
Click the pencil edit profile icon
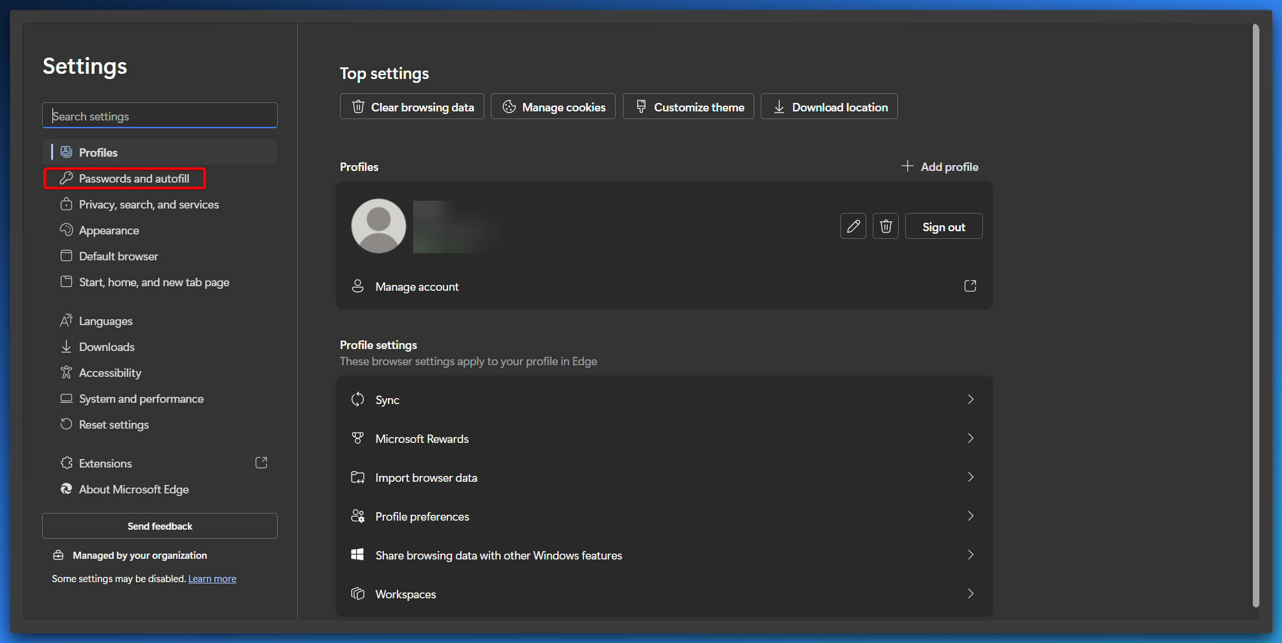click(853, 226)
